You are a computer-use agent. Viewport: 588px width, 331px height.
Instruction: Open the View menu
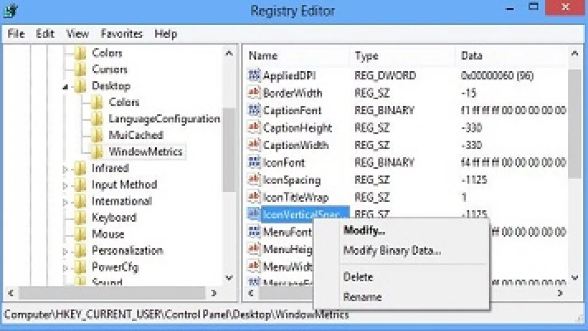[x=77, y=34]
